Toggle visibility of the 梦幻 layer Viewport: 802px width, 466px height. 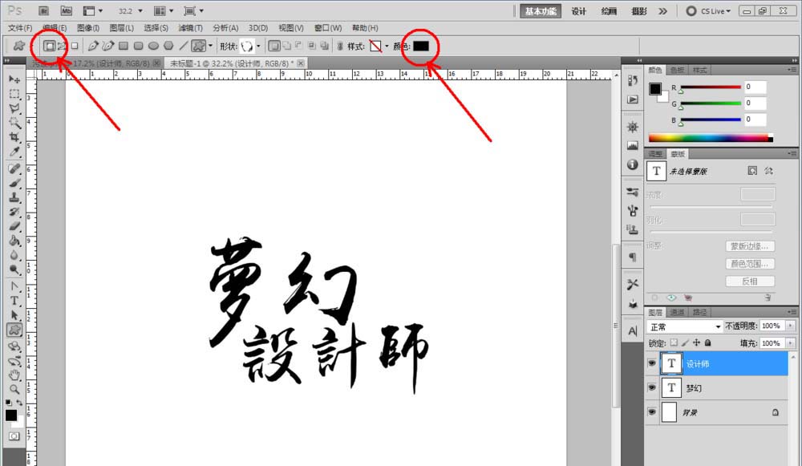click(x=652, y=387)
